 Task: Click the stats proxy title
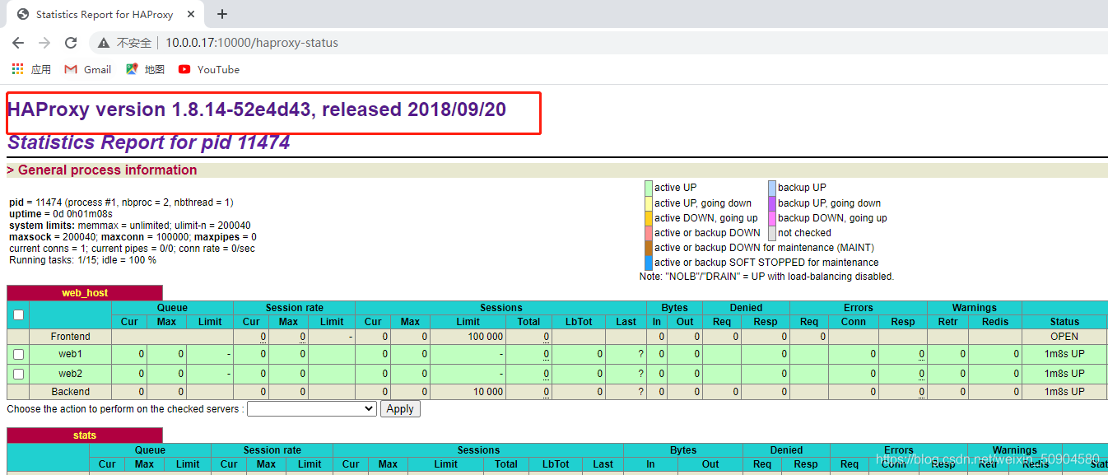coord(85,435)
